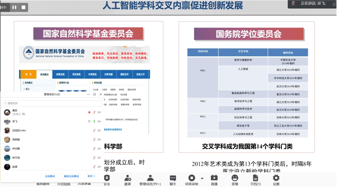Stop recording using top-left square button

tap(23, 7)
